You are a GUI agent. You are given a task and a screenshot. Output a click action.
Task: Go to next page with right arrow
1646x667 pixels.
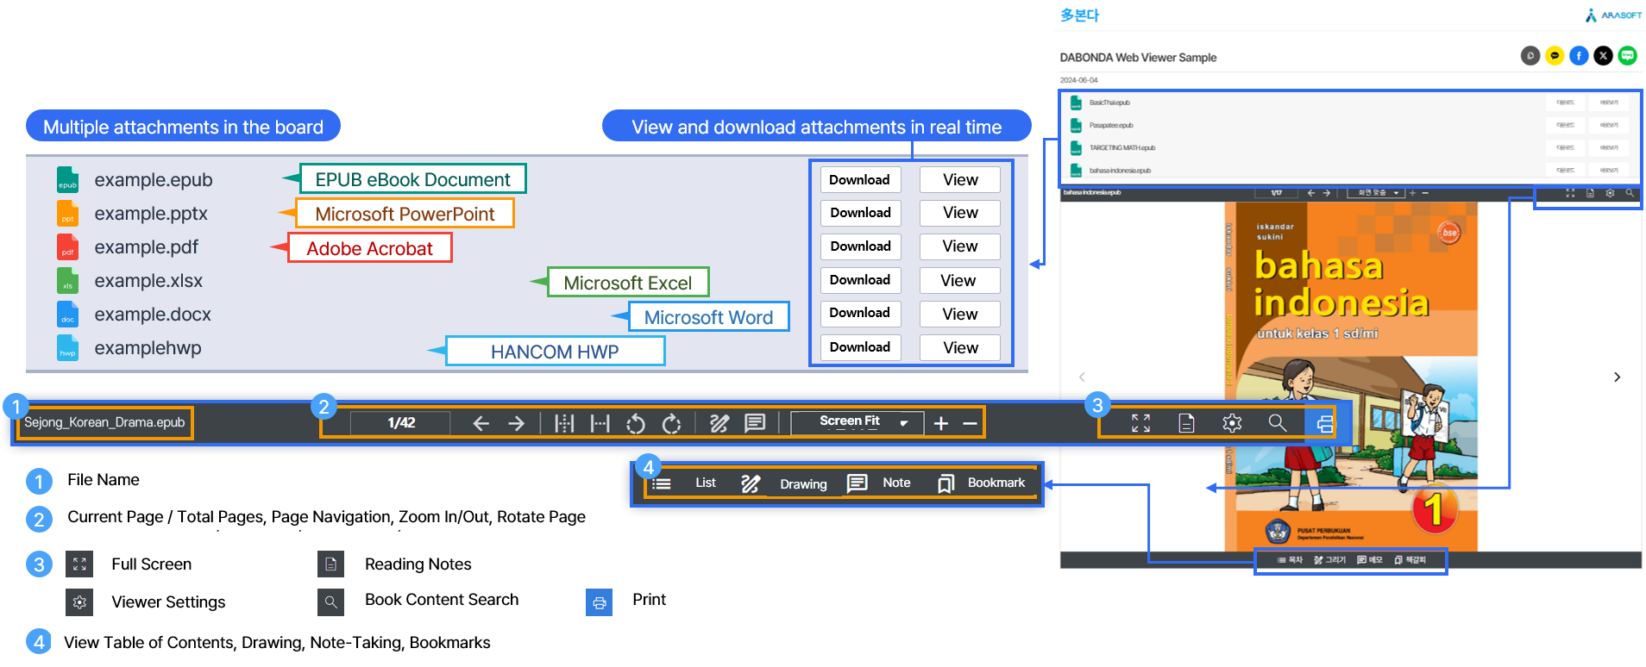(x=516, y=423)
